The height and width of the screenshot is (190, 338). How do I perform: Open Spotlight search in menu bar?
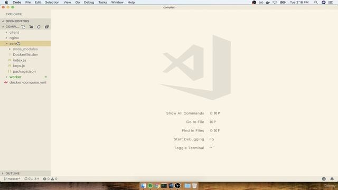pyautogui.click(x=316, y=2)
